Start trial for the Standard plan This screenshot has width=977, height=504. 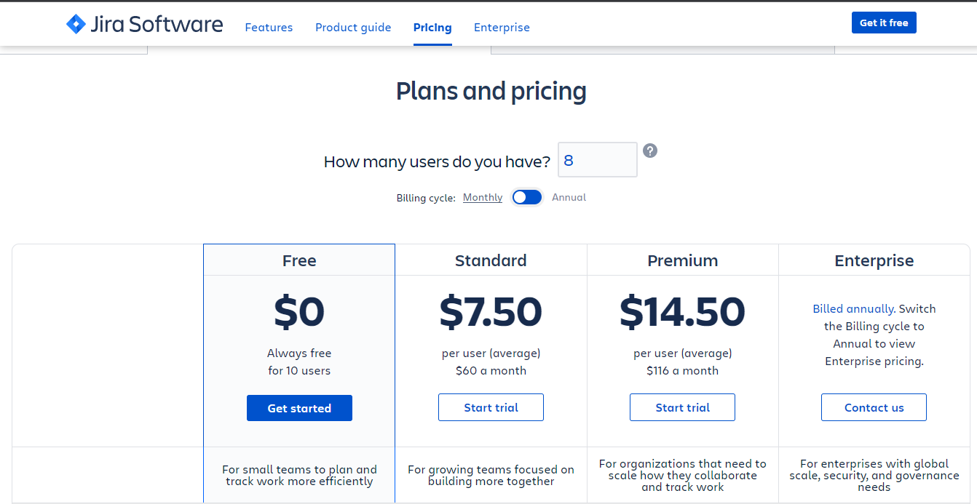coord(491,407)
